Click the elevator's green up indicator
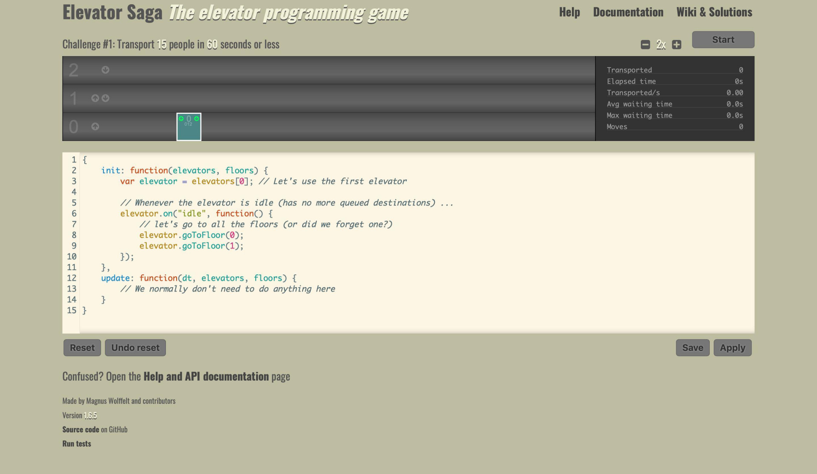 click(x=181, y=119)
